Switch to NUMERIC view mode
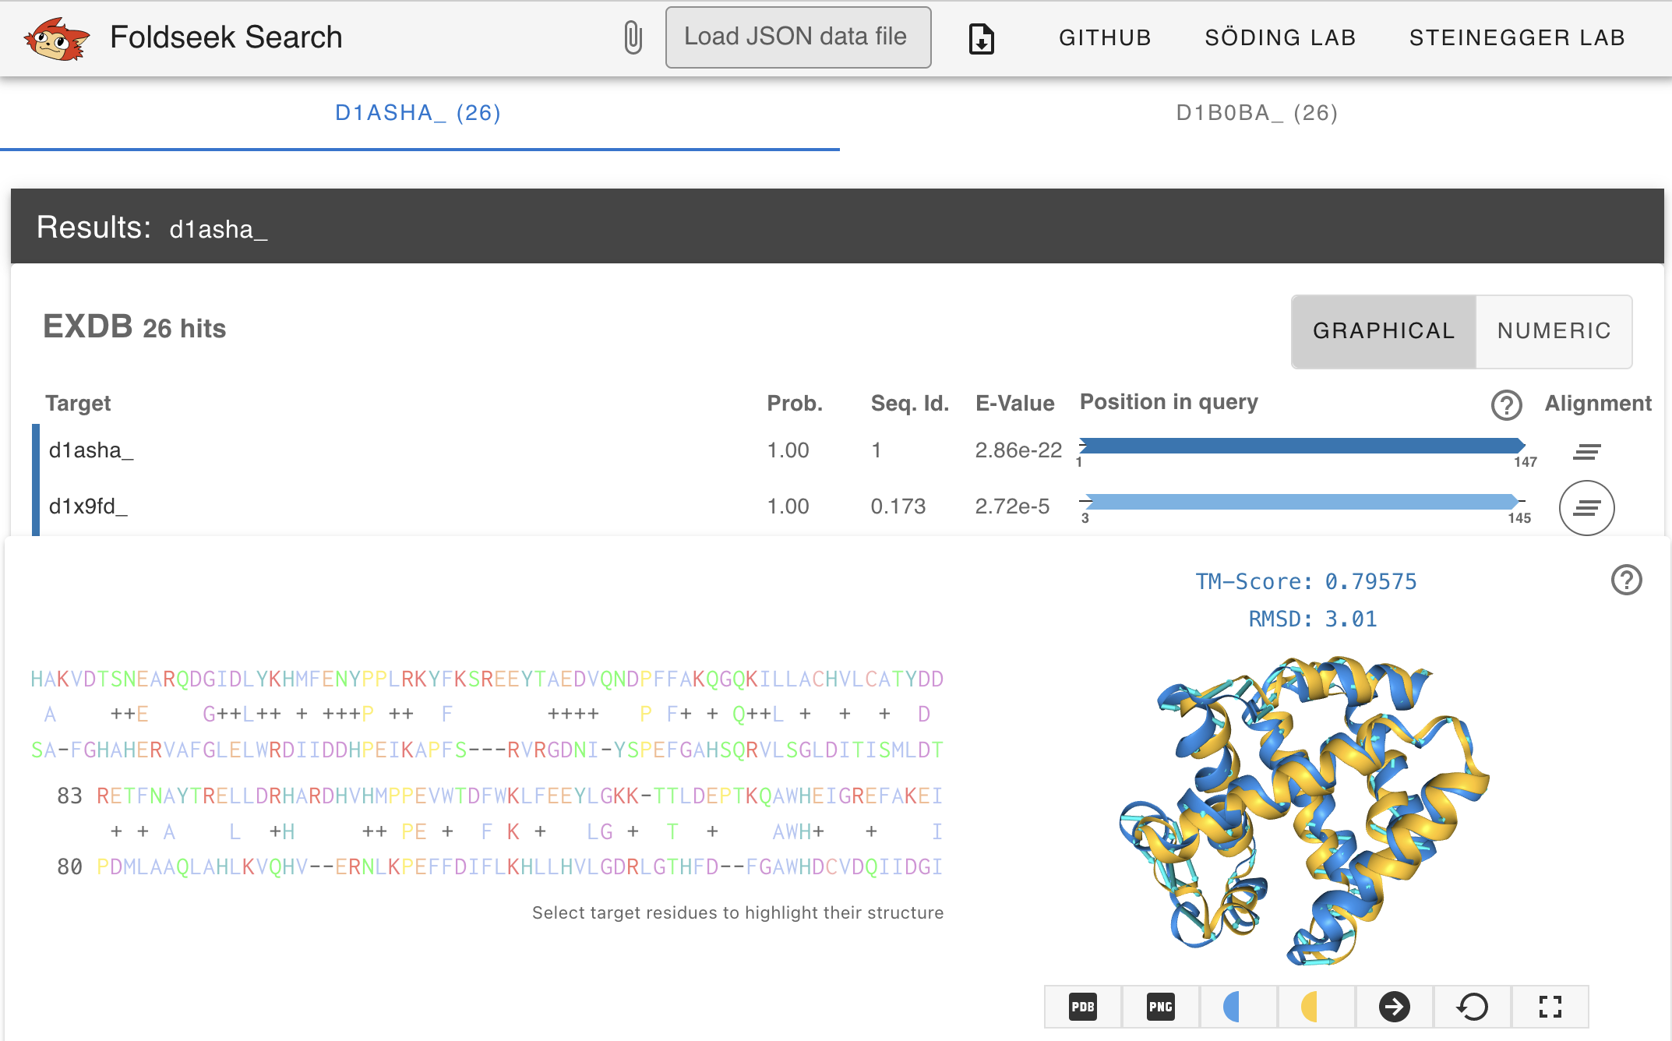This screenshot has height=1041, width=1672. (1554, 331)
